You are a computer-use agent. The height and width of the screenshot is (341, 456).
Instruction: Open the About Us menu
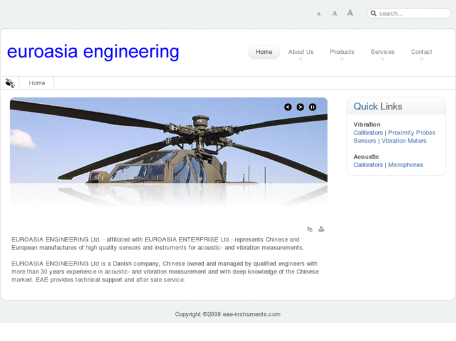300,52
